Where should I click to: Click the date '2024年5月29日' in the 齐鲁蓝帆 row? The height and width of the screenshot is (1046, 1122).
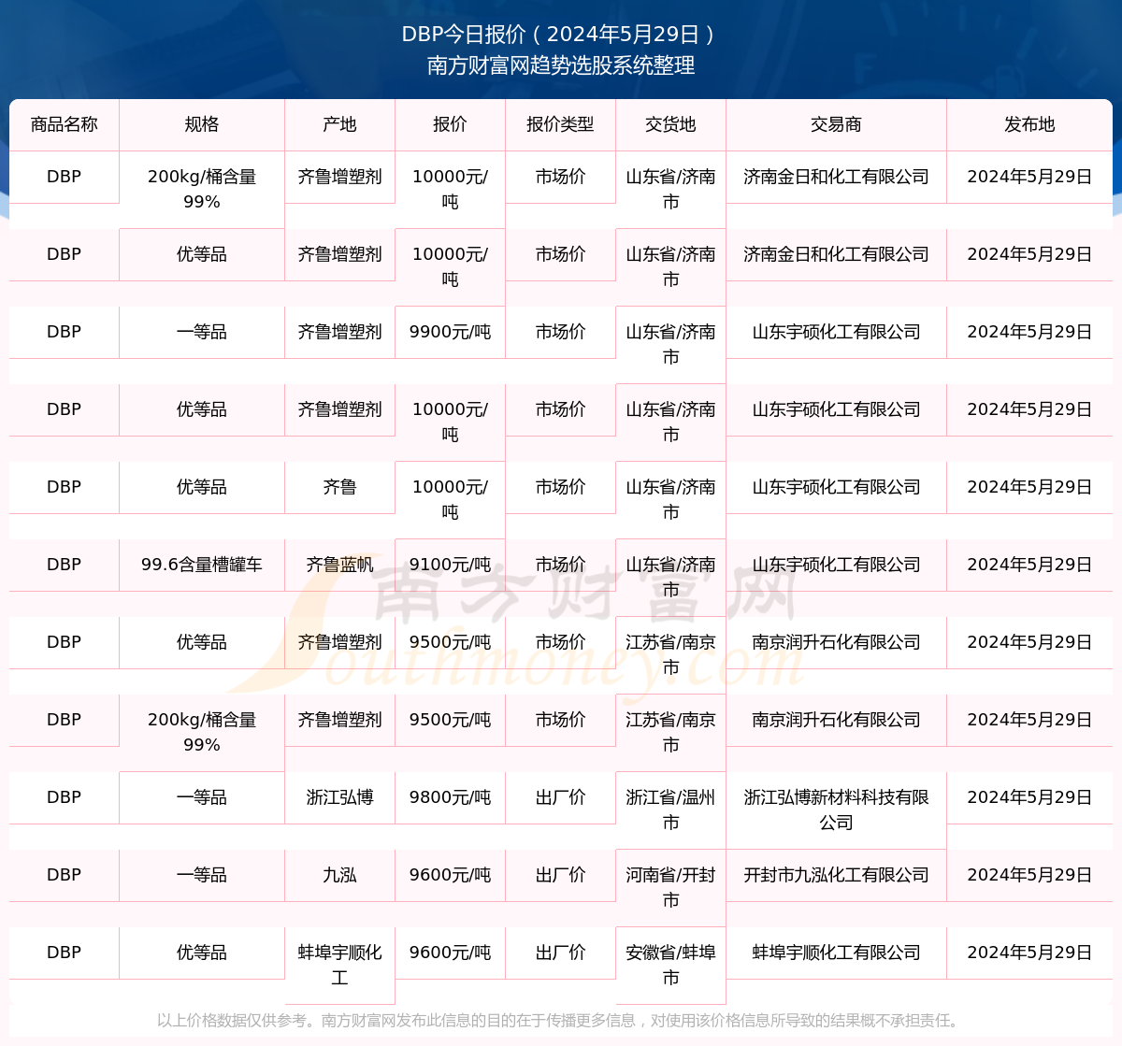point(1029,565)
